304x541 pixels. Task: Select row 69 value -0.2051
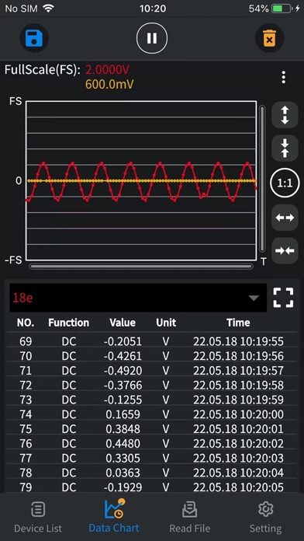pyautogui.click(x=123, y=341)
